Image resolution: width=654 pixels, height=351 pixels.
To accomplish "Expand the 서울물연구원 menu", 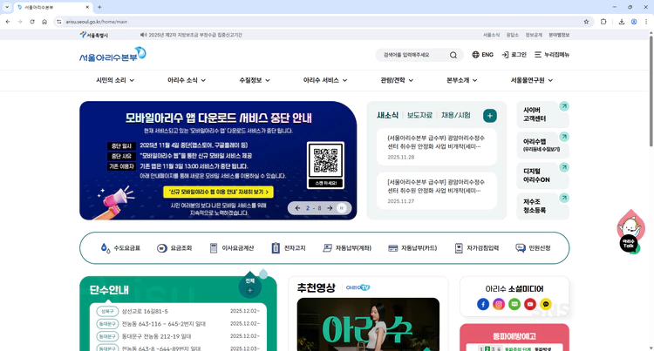I will click(532, 80).
